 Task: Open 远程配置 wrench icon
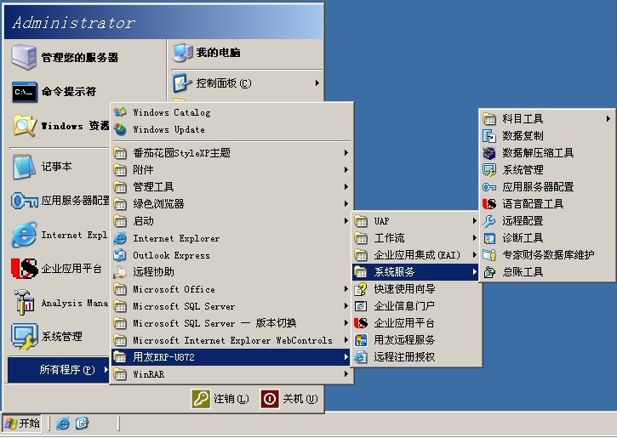coord(489,221)
